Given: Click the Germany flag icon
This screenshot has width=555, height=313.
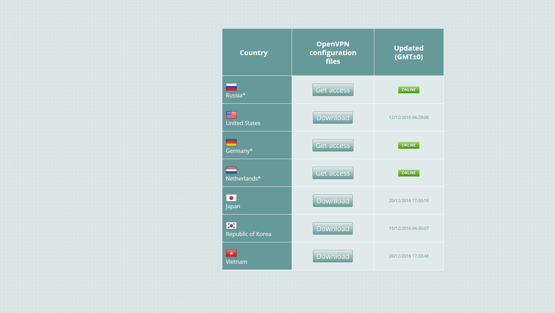Looking at the screenshot, I should [x=231, y=142].
